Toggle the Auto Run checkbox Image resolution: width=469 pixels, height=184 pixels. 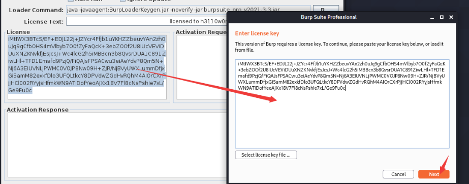click(x=71, y=1)
